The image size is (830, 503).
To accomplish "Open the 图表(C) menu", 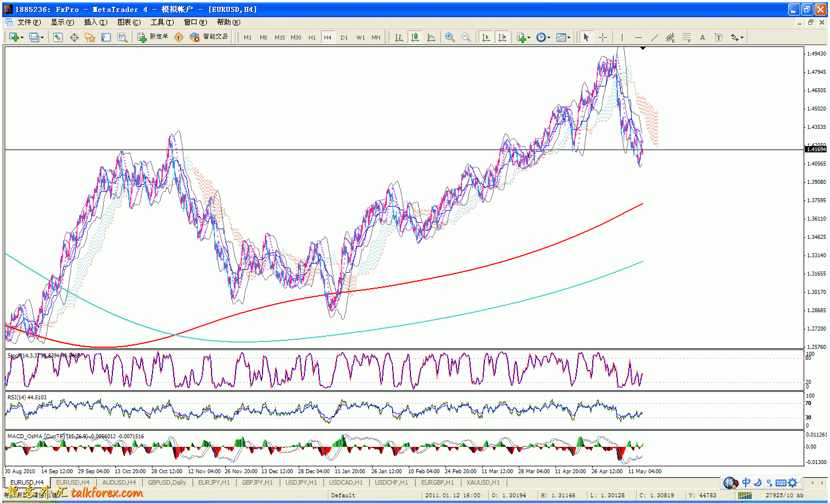I will pos(128,22).
